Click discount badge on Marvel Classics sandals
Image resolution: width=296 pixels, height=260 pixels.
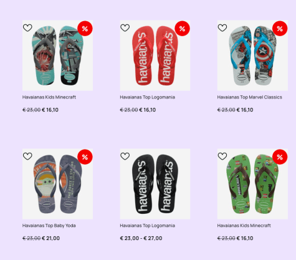pyautogui.click(x=280, y=29)
